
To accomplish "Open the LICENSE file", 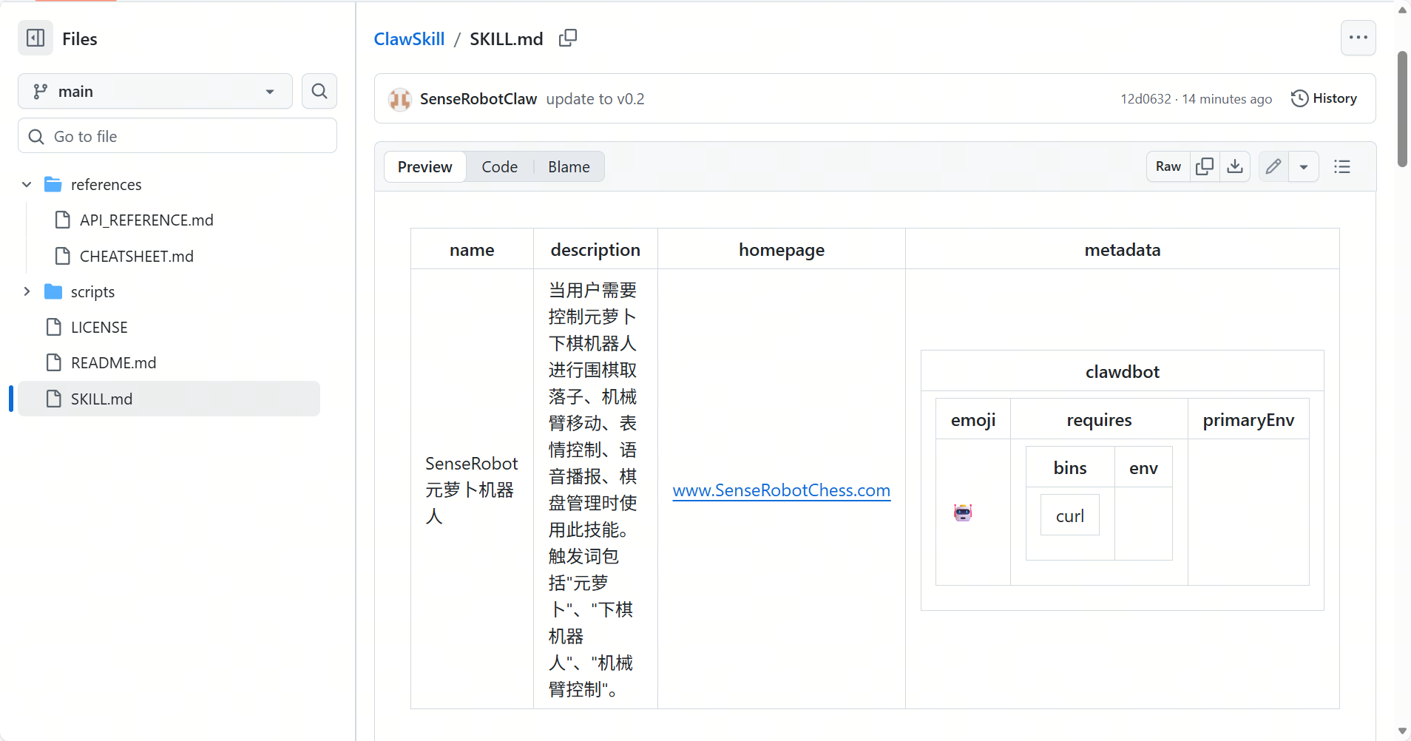I will [99, 327].
